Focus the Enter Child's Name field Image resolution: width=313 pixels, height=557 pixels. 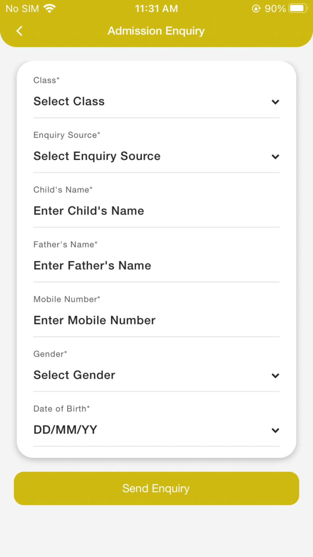pos(89,211)
